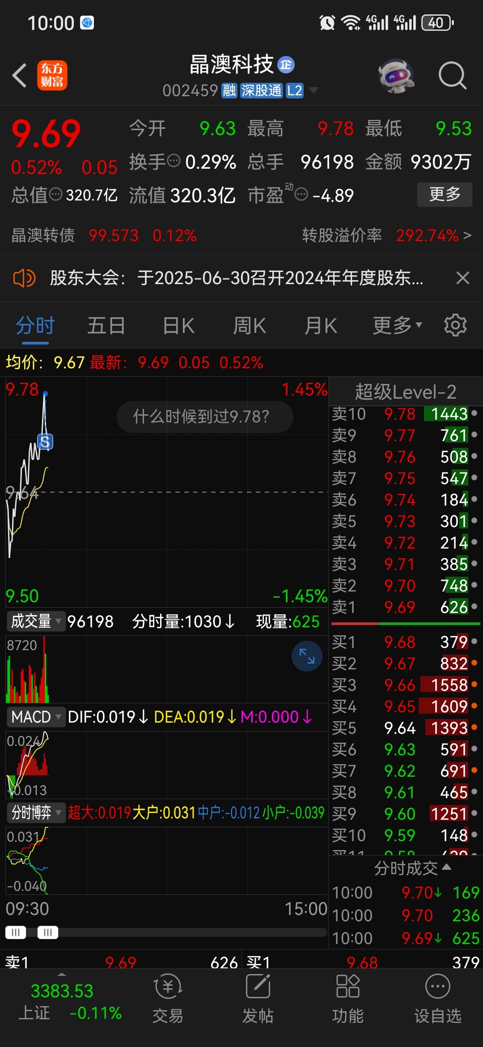This screenshot has width=483, height=1047.
Task: Open chart settings gear icon
Action: tap(455, 325)
